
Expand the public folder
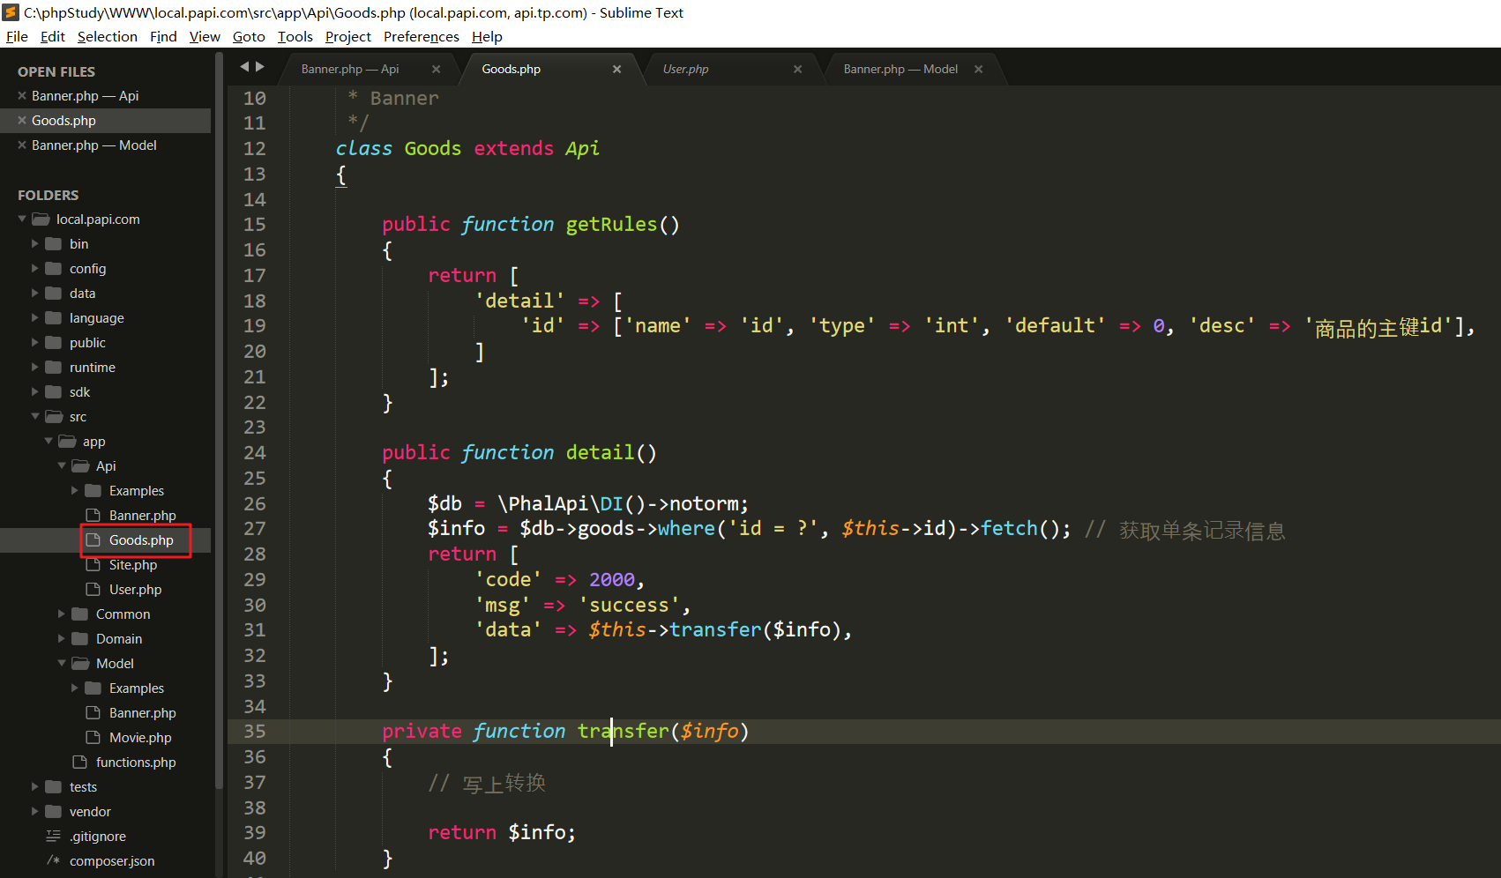pos(35,342)
